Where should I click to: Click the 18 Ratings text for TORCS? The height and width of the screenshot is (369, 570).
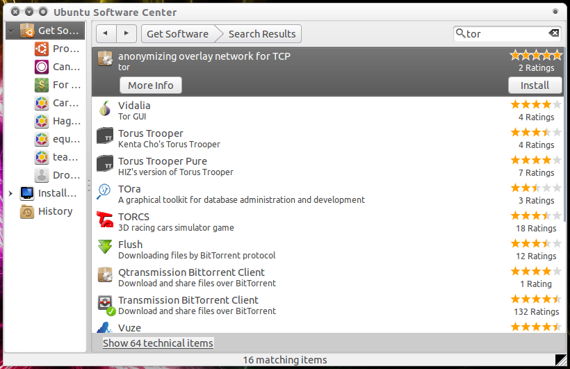536,229
